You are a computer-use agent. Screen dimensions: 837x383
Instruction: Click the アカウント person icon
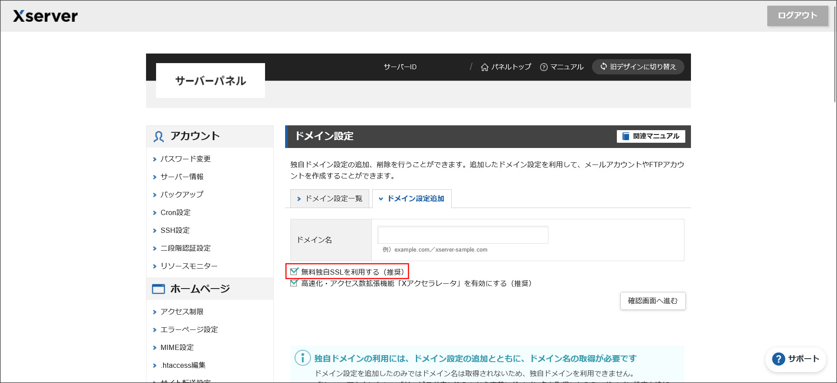[158, 137]
